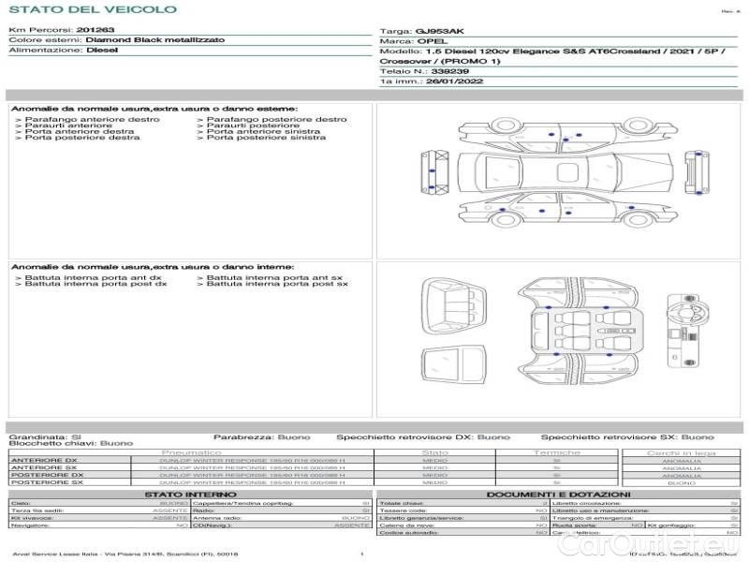Select the Parabrezza: Buono entry
The image size is (749, 562).
pyautogui.click(x=262, y=437)
